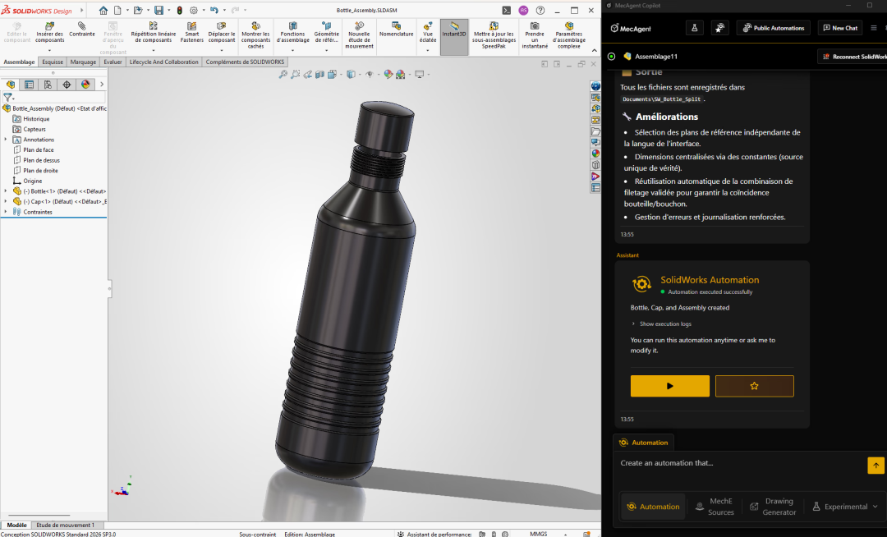The height and width of the screenshot is (537, 887).
Task: Click the user account avatar
Action: [523, 10]
